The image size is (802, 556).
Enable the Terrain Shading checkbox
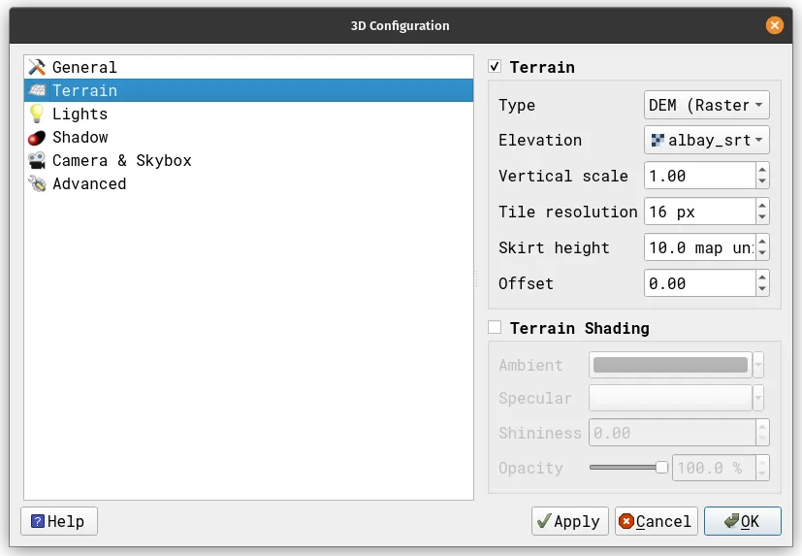[x=495, y=328]
